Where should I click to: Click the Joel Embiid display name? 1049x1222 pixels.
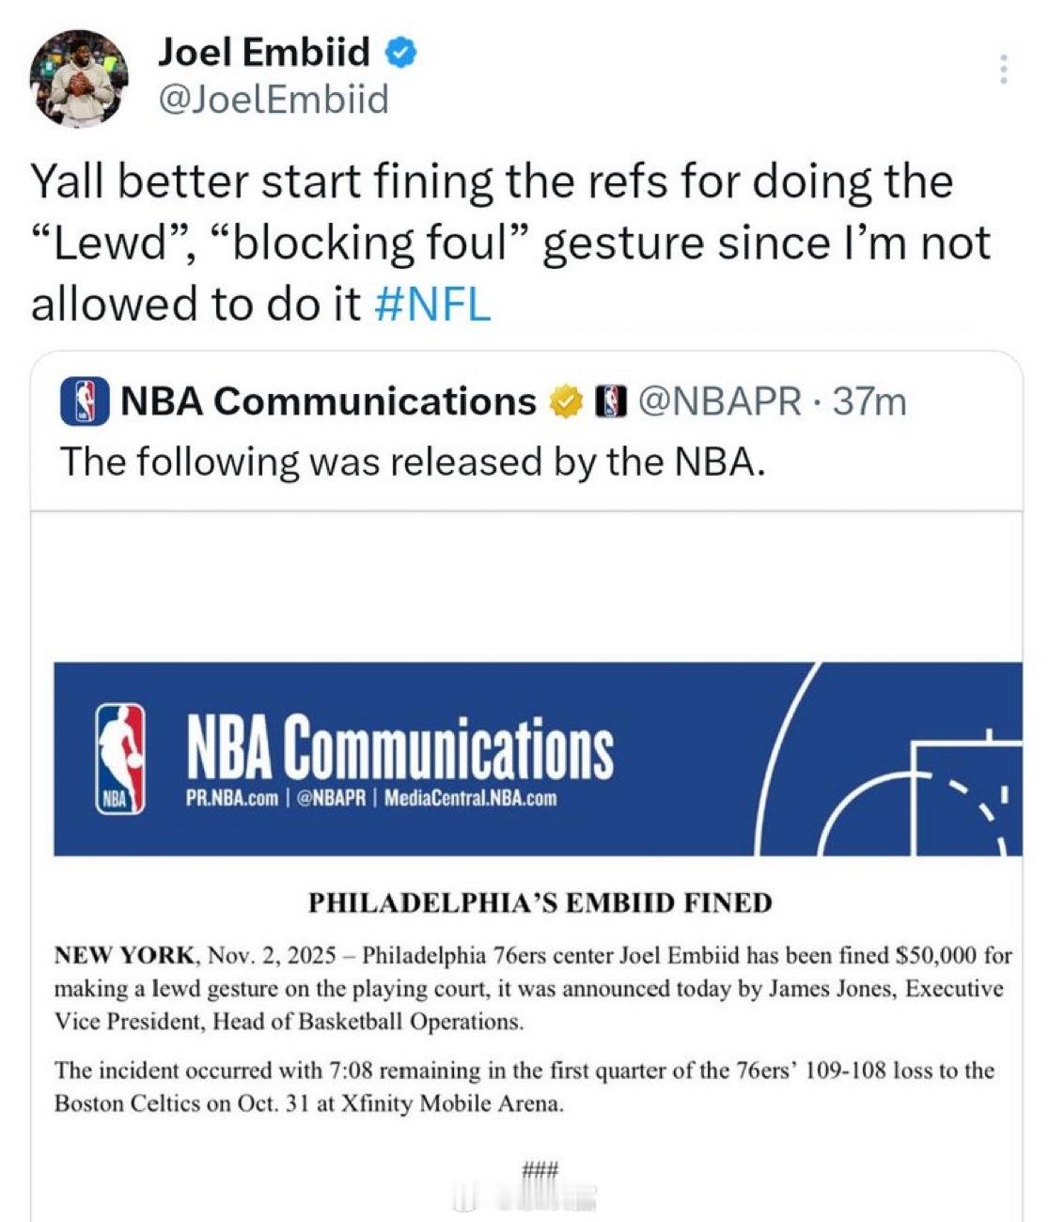264,53
